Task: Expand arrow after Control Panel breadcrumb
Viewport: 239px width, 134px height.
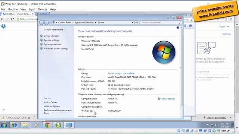Action: coord(73,22)
